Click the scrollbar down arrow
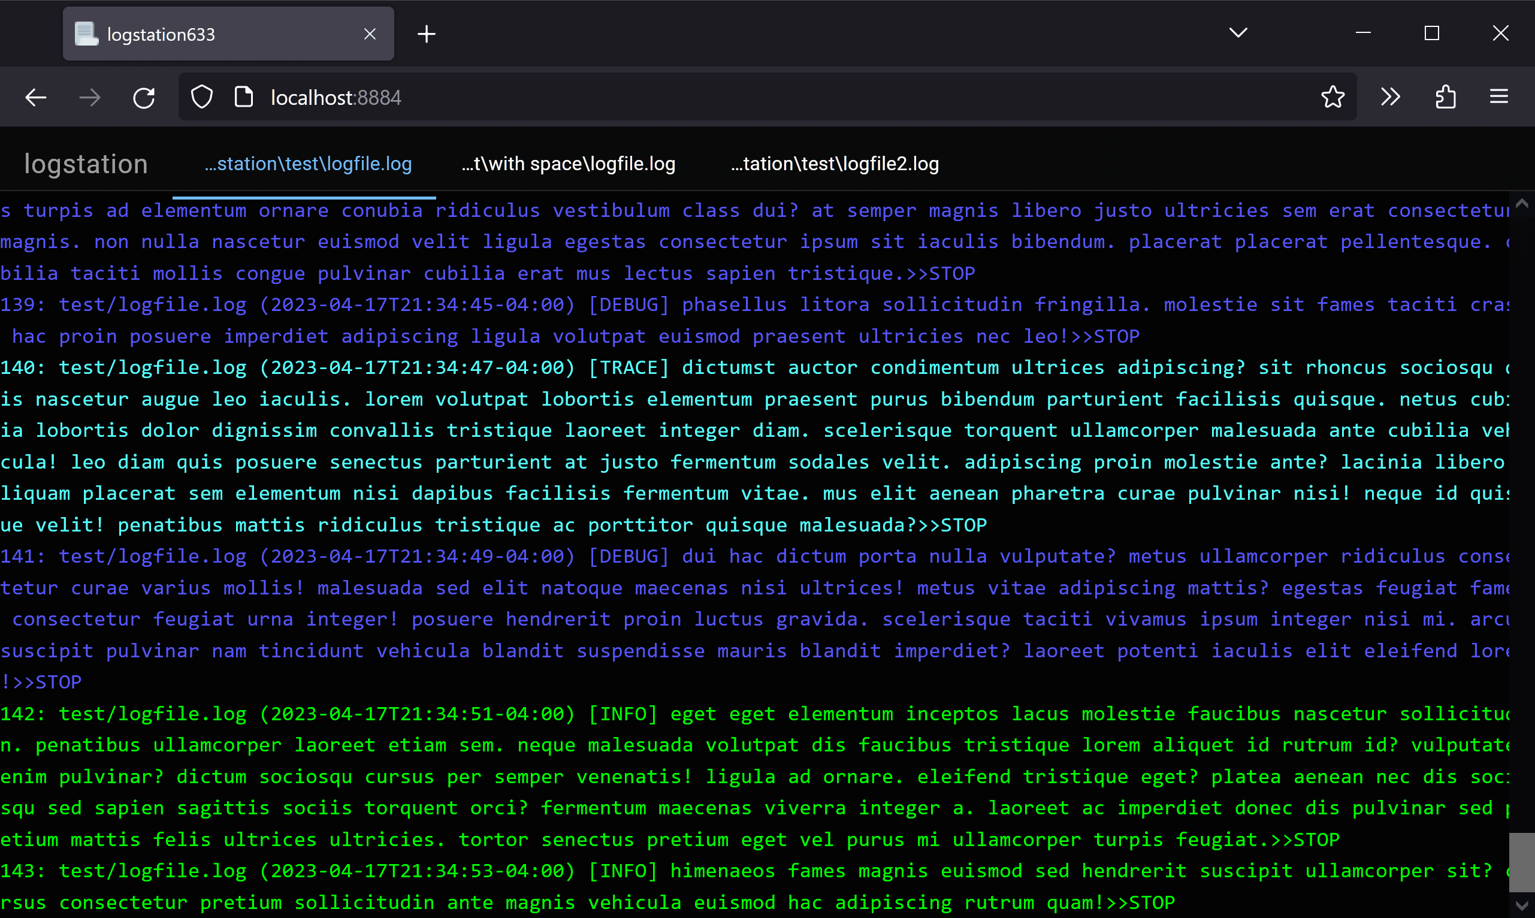This screenshot has height=918, width=1535. pyautogui.click(x=1522, y=906)
